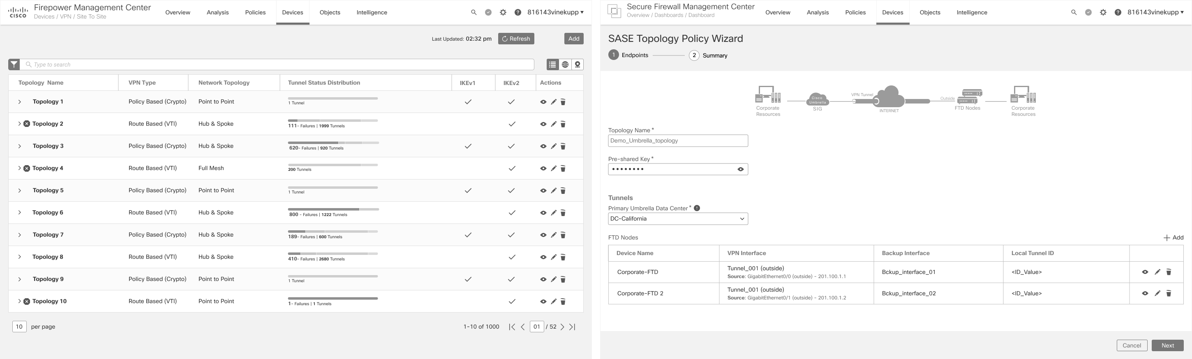Delete Topology 1 with trash icon
1192x359 pixels.
click(563, 102)
